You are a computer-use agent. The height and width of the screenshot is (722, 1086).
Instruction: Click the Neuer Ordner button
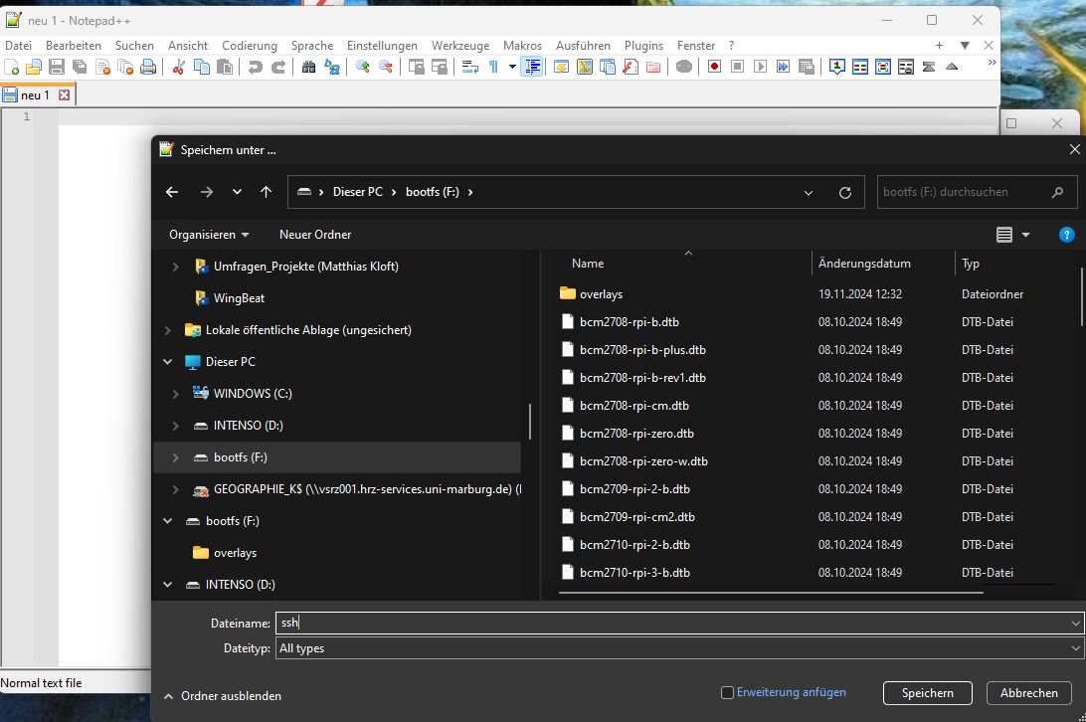click(315, 235)
